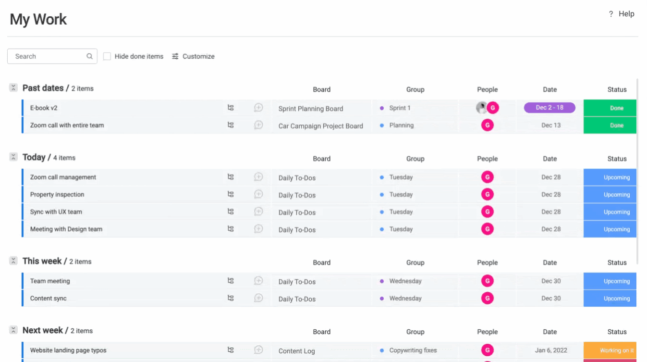
Task: Click the Search input field
Action: coord(48,56)
